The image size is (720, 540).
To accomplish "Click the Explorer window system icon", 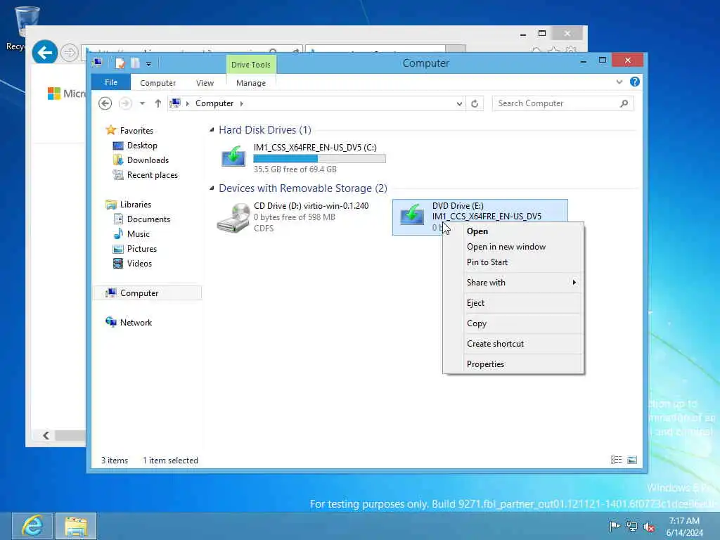I will [97, 63].
